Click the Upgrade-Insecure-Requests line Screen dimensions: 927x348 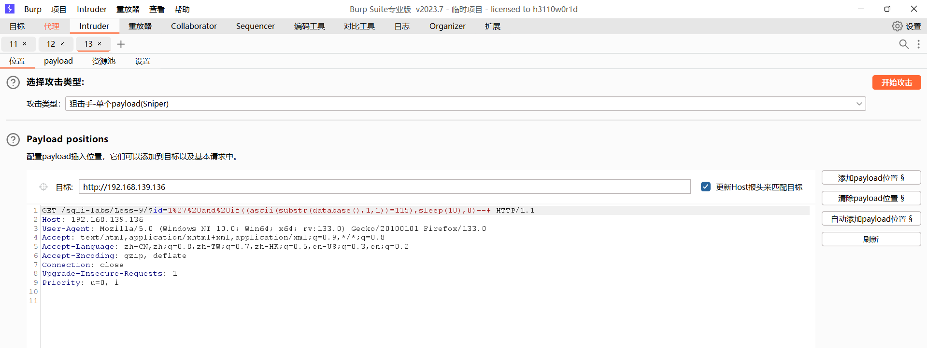[x=110, y=273]
